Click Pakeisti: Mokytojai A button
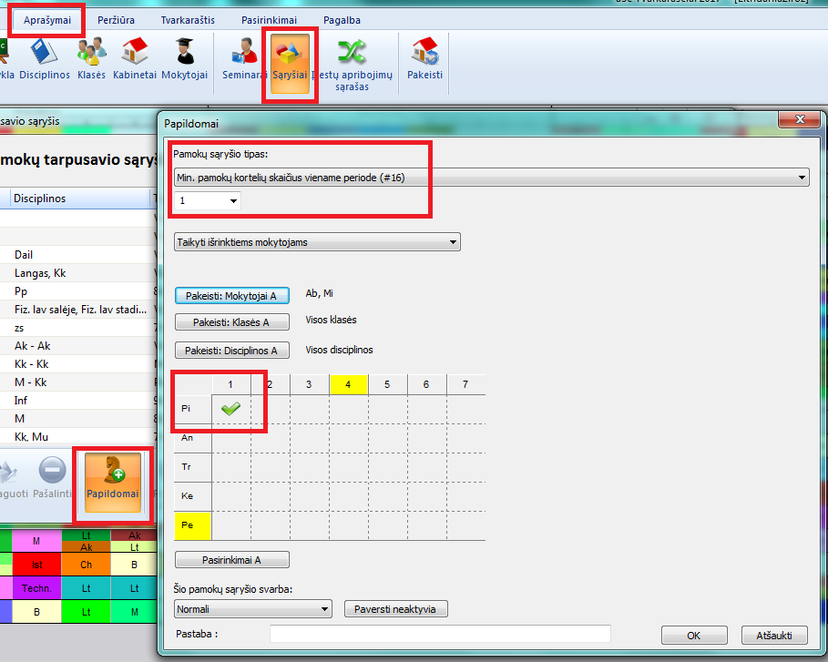This screenshot has width=828, height=662. coord(231,296)
